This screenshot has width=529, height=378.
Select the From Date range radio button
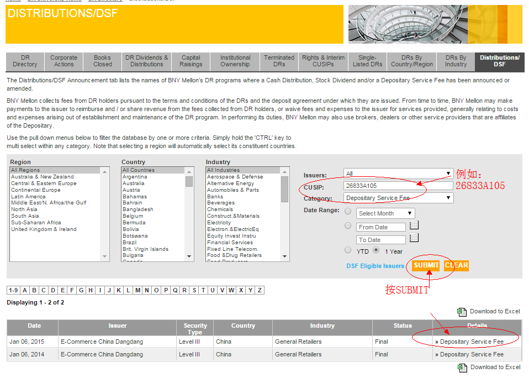(x=348, y=226)
